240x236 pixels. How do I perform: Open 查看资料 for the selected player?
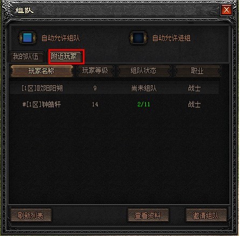point(148,215)
